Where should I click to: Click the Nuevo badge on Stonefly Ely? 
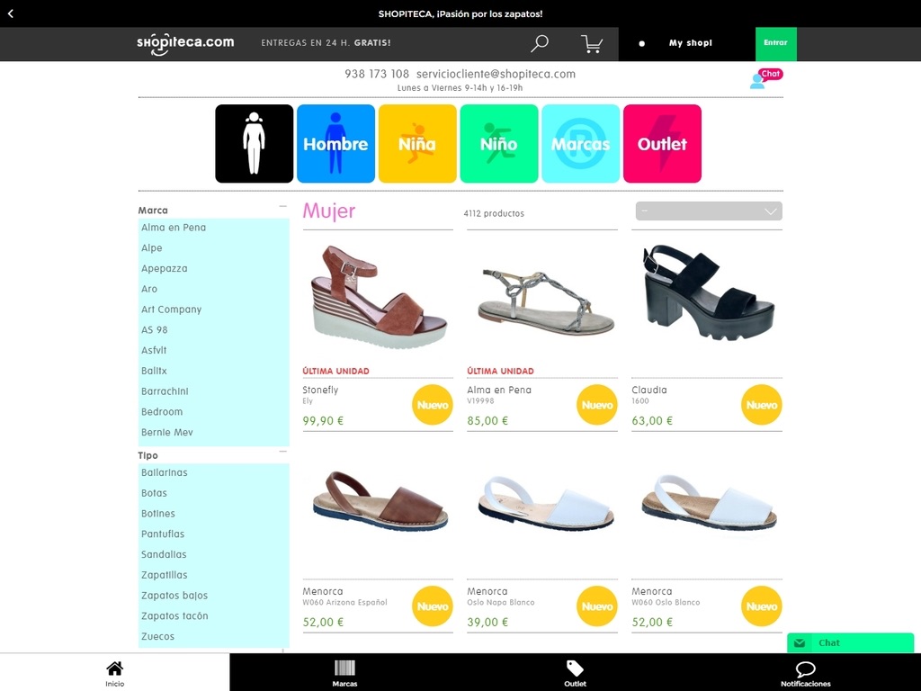pos(433,405)
